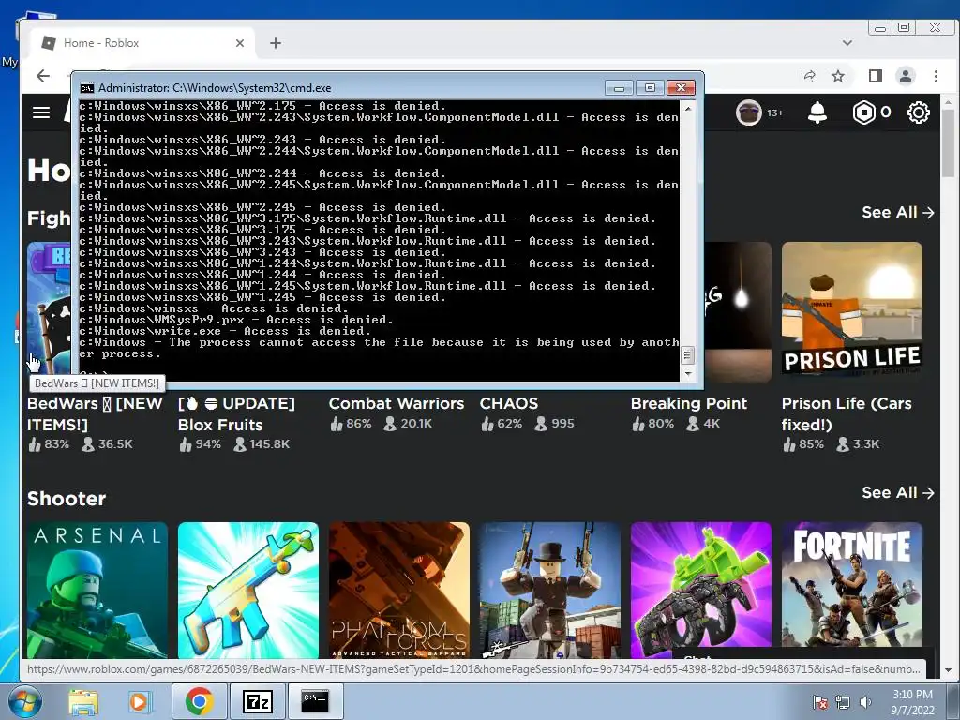Open the Blox Fruits UPDATE game title
The image size is (960, 720).
coord(236,413)
